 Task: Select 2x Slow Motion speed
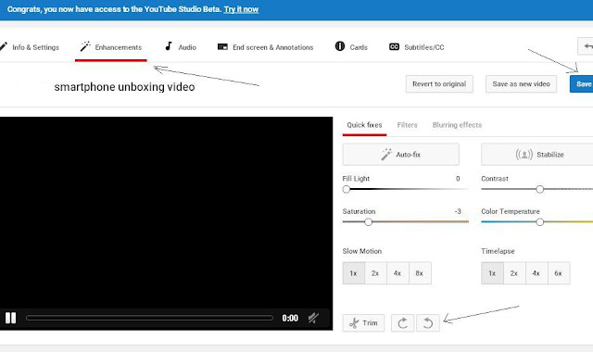(x=375, y=273)
